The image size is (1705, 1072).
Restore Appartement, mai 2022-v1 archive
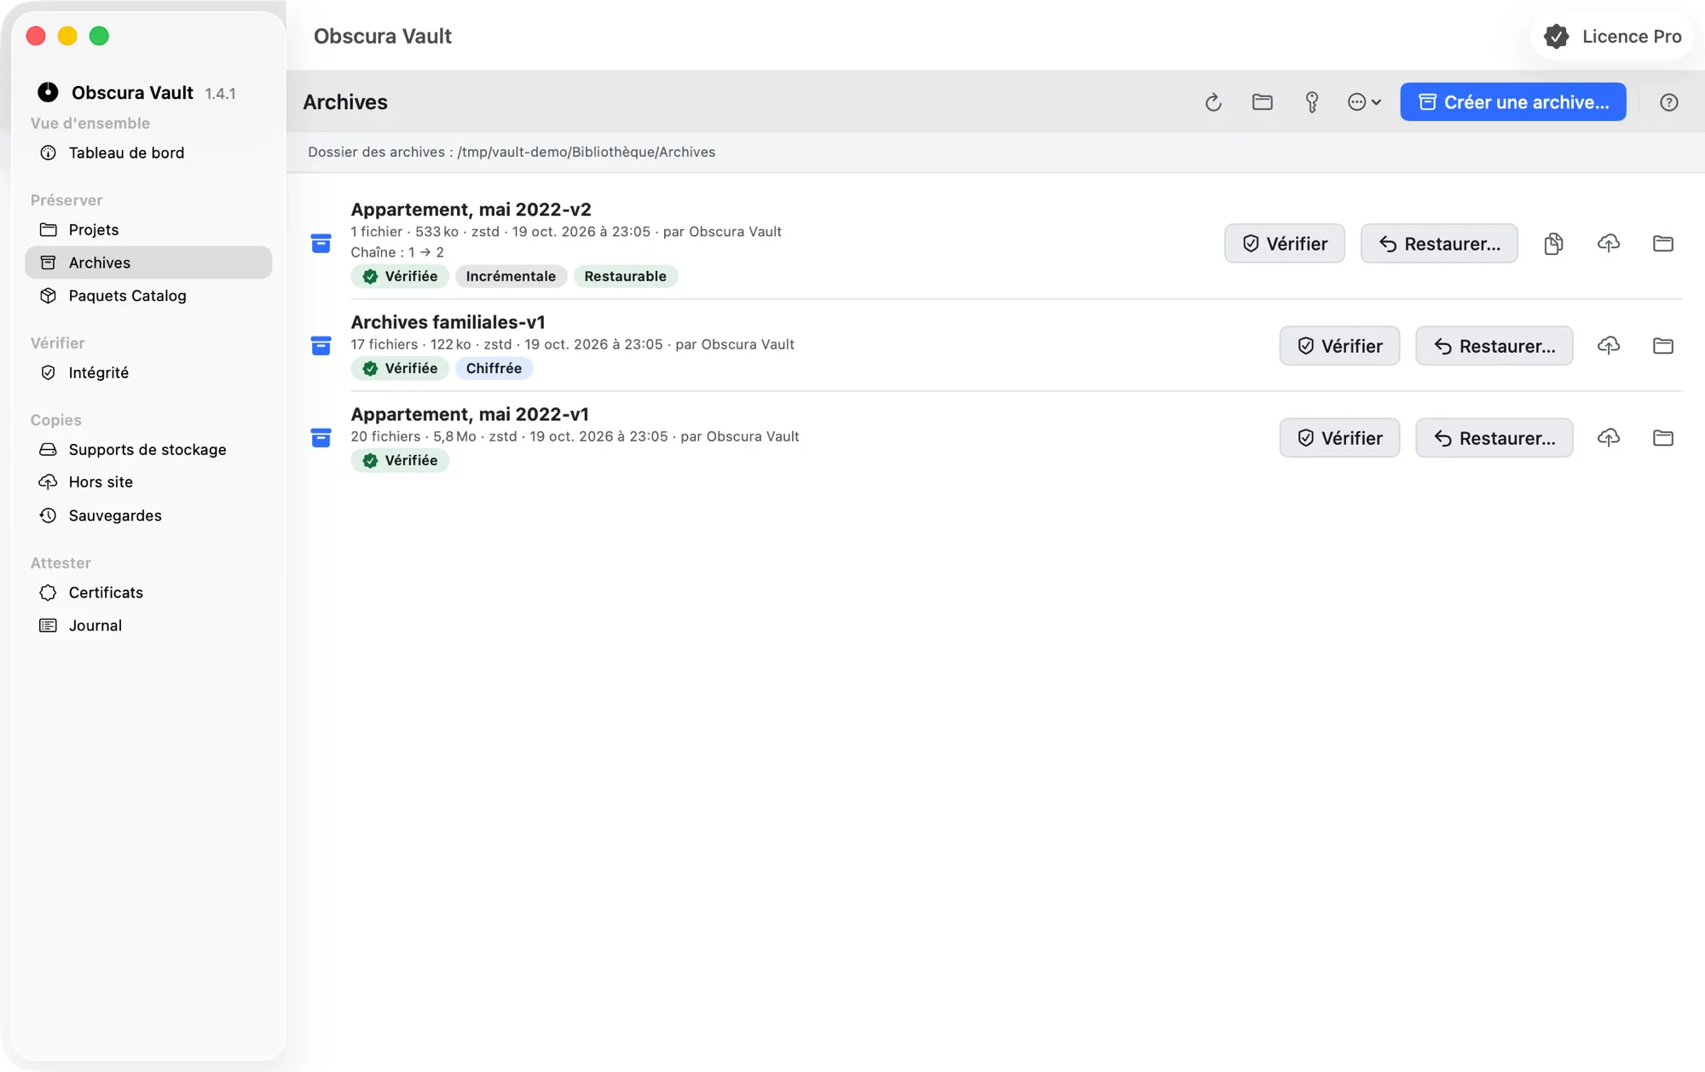(x=1494, y=438)
